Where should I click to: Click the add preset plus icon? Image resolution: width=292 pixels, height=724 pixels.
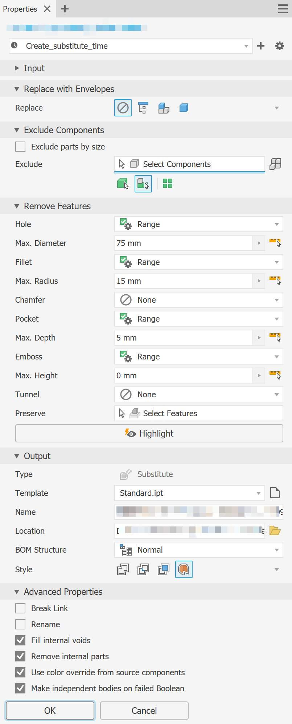pyautogui.click(x=261, y=46)
